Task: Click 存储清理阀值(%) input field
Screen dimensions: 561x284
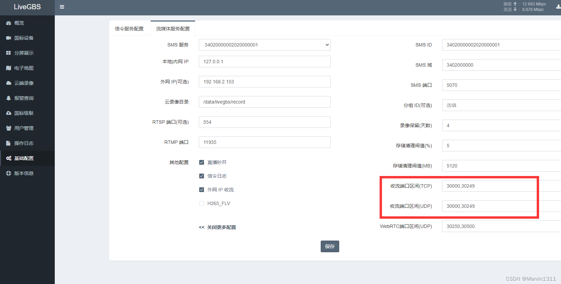Action: point(501,146)
